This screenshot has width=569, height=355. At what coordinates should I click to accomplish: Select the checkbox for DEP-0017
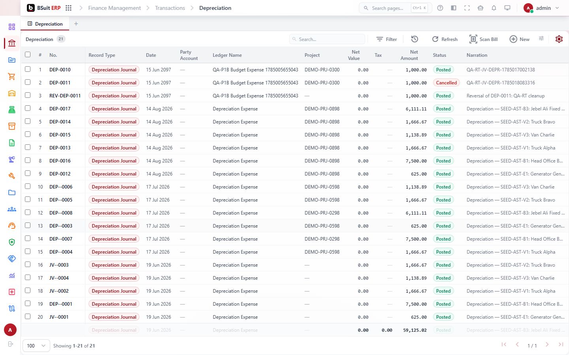pos(28,108)
